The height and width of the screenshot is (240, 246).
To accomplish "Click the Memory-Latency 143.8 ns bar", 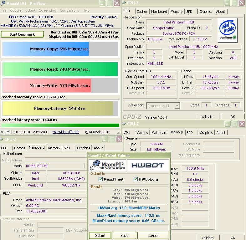I will [60, 108].
